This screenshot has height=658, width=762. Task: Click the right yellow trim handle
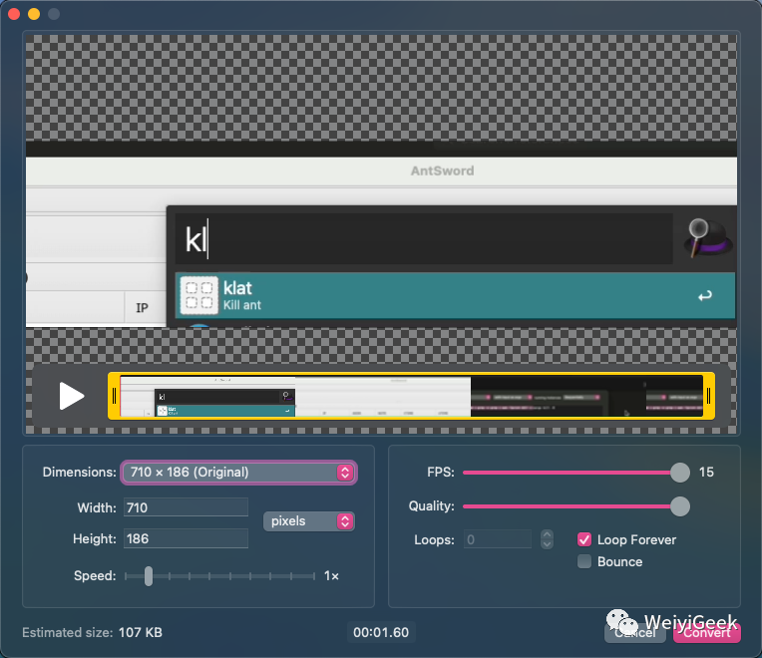708,396
